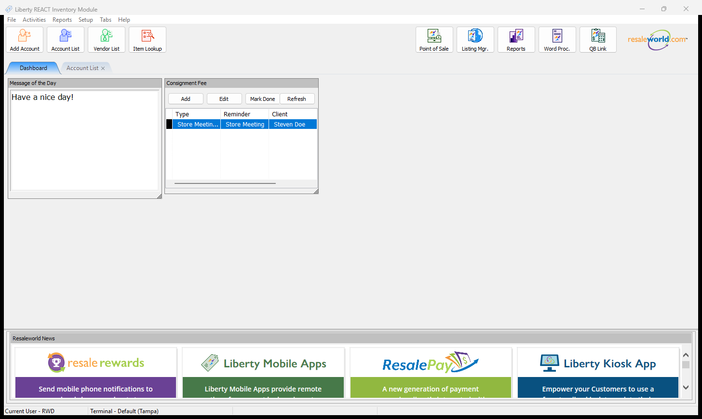
Task: Open the Account List toolbar button
Action: click(x=66, y=40)
